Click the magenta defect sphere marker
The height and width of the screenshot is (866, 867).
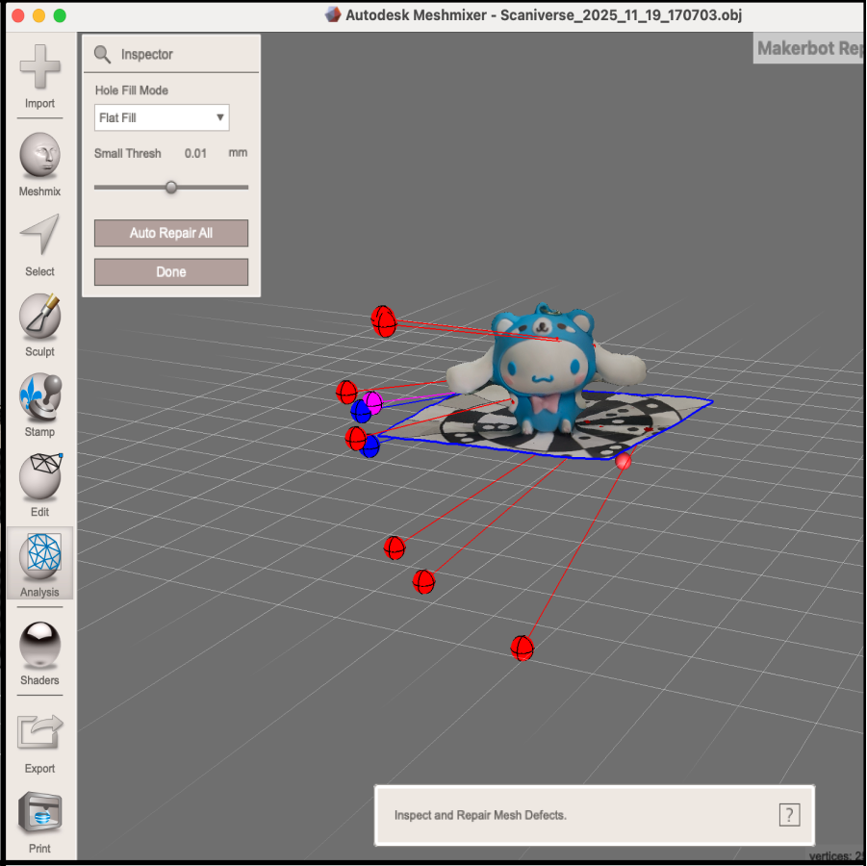point(372,400)
